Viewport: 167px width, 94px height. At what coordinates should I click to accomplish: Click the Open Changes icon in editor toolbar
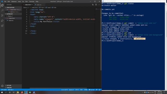[x=93, y=5]
